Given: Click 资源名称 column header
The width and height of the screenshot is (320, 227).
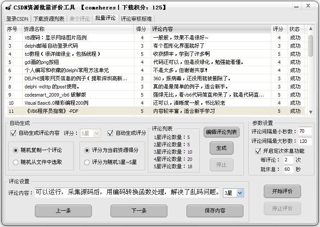Looking at the screenshot, I should tap(78, 29).
